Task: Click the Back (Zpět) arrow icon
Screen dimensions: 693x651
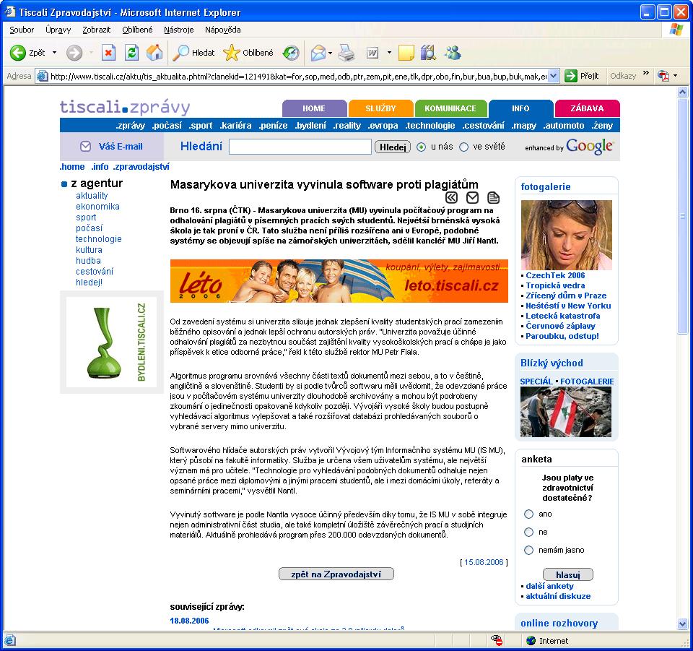Action: click(x=17, y=53)
